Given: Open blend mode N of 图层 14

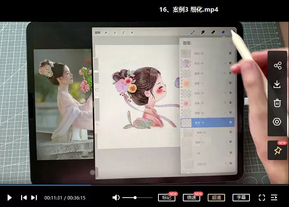Looking at the screenshot, I should click(x=225, y=113).
